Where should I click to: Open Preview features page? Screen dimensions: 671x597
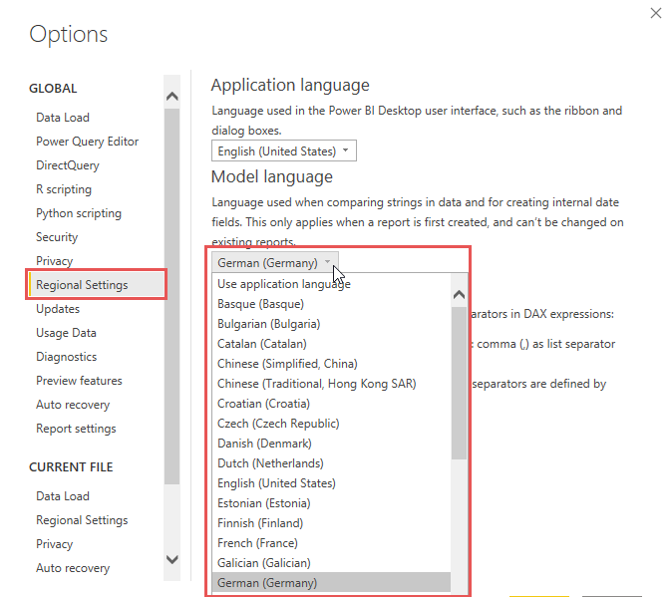coord(79,381)
